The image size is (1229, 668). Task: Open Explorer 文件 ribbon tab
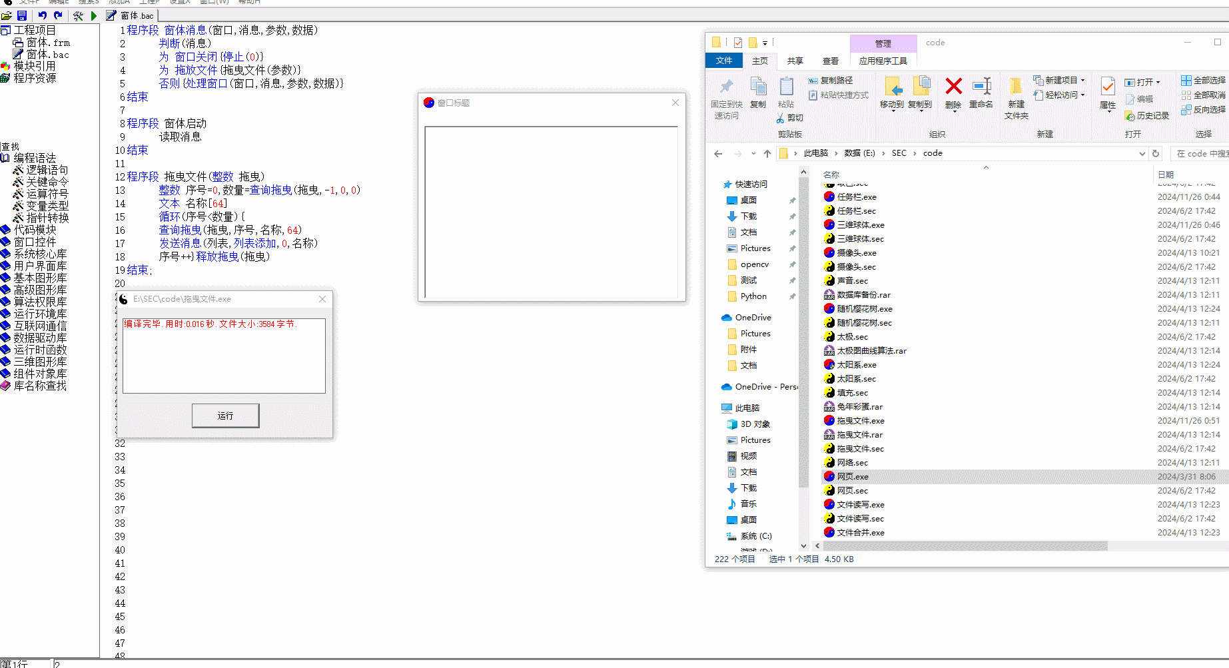(x=724, y=61)
